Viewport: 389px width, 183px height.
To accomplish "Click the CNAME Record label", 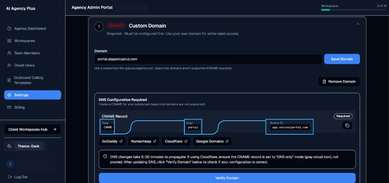I will click(115, 116).
